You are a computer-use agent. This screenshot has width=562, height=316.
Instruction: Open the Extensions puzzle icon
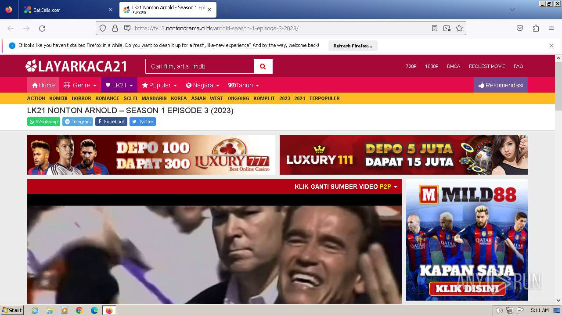click(536, 28)
